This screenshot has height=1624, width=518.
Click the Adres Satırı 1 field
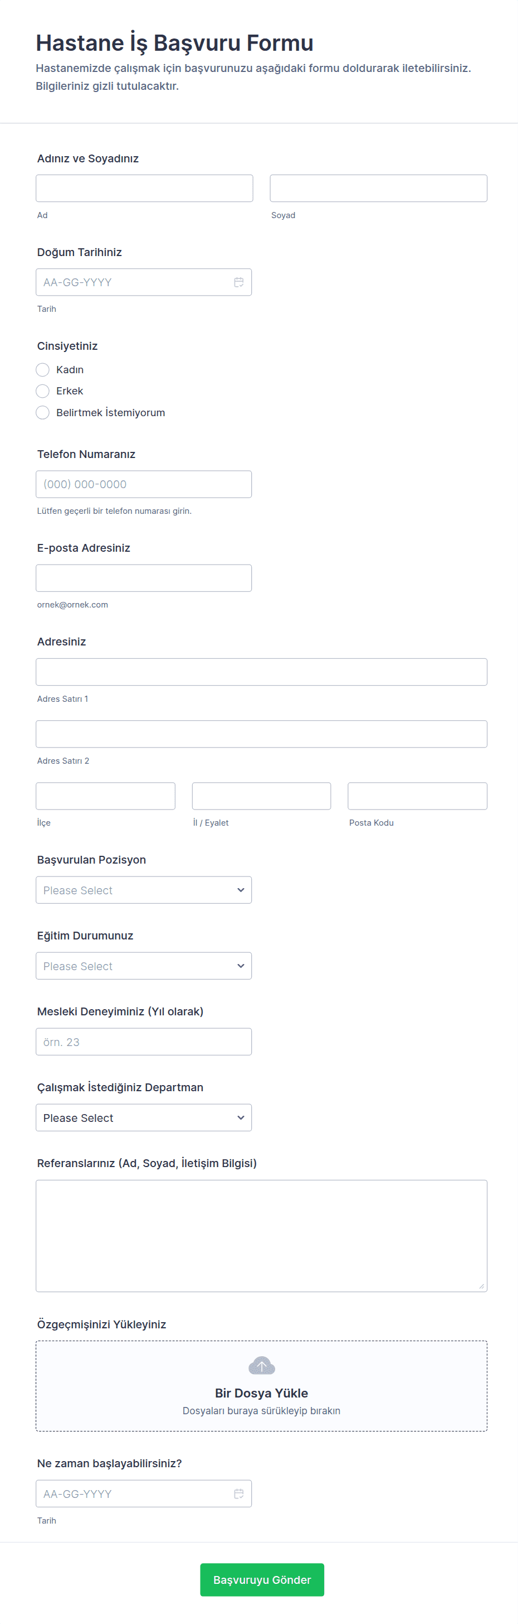click(x=261, y=672)
